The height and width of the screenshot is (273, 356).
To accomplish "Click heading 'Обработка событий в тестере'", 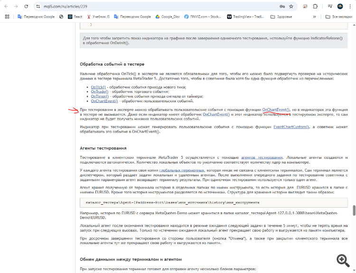I will pos(112,64).
